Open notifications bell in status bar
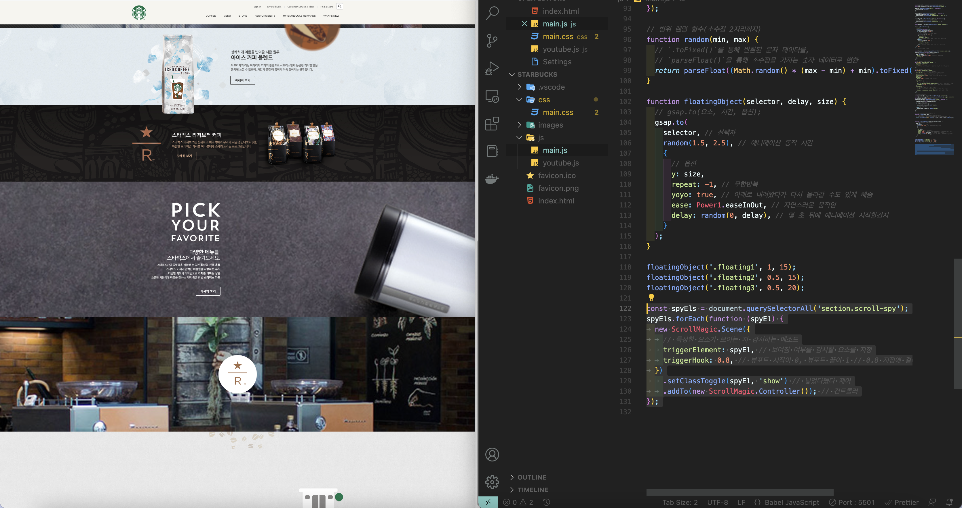Viewport: 962px width, 508px height. (950, 502)
